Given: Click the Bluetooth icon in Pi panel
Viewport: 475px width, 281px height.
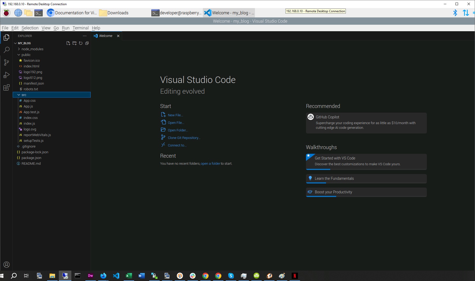Looking at the screenshot, I should pyautogui.click(x=455, y=13).
